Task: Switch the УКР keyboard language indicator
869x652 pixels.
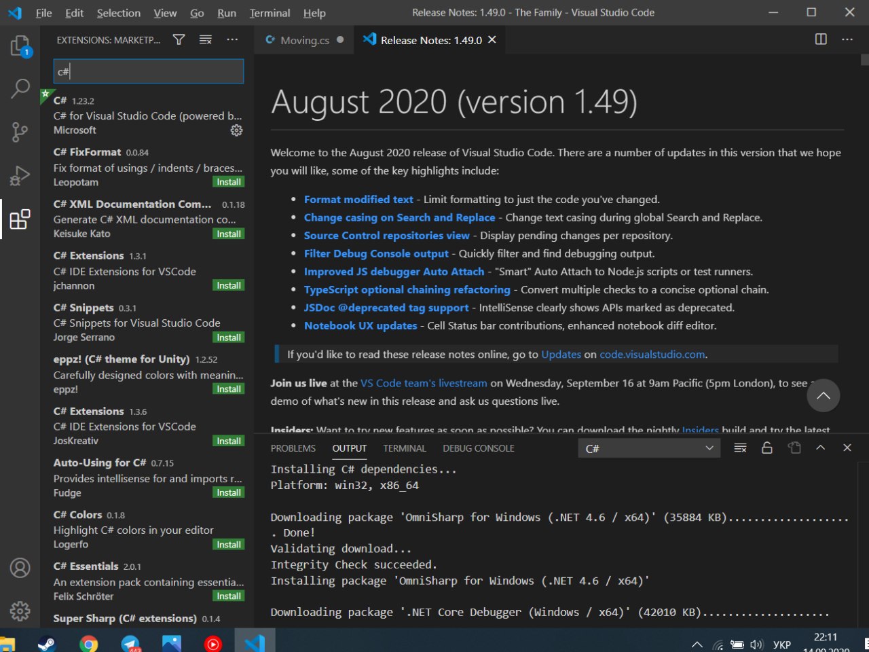Action: pyautogui.click(x=782, y=645)
